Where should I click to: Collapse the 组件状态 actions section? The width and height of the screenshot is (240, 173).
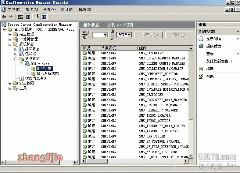pyautogui.click(x=238, y=32)
